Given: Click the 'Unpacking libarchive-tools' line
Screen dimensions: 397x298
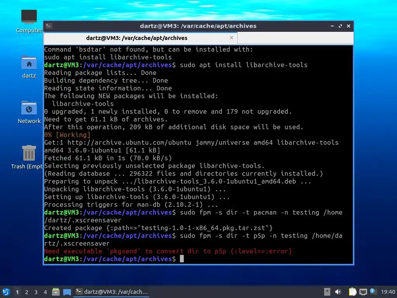Looking at the screenshot, I should tap(135, 189).
